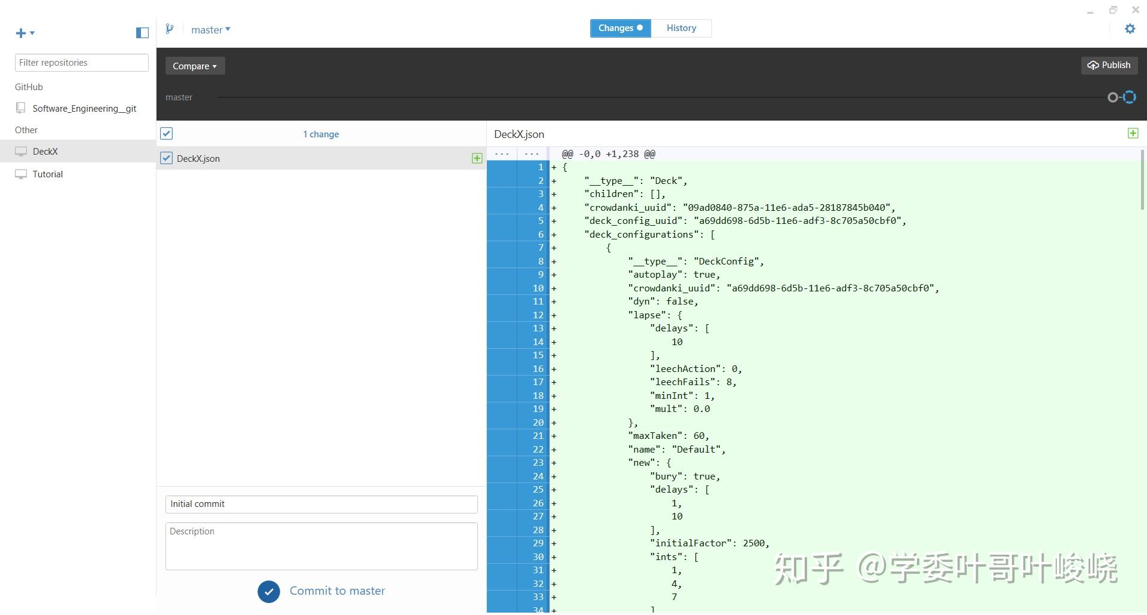Open application settings via the gear icon
Screen dimensions: 1147x615
(x=1130, y=28)
